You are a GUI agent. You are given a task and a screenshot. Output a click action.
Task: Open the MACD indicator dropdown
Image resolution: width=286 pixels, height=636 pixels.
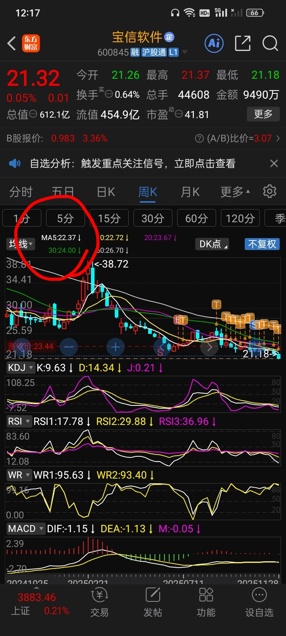[x=25, y=529]
